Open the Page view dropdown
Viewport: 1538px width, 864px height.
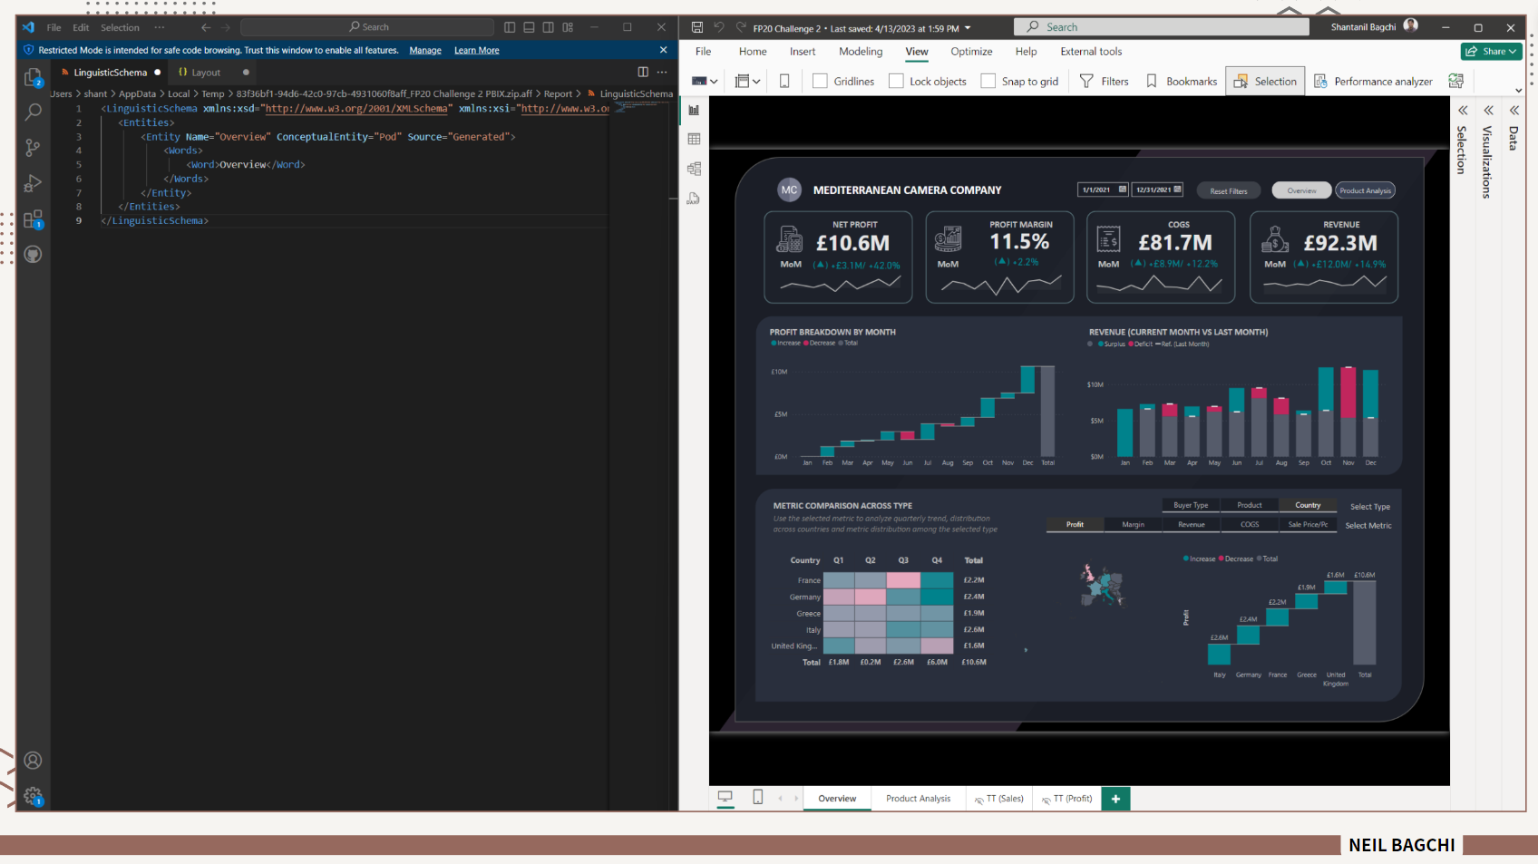click(x=748, y=82)
